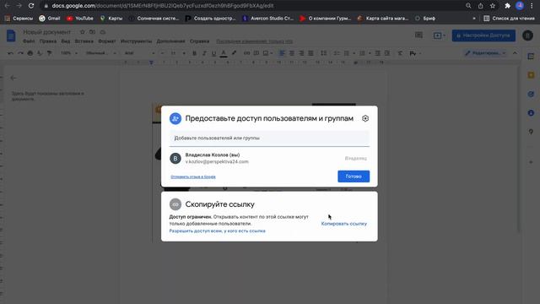
Task: Close document outline with back arrow
Action: (x=13, y=78)
